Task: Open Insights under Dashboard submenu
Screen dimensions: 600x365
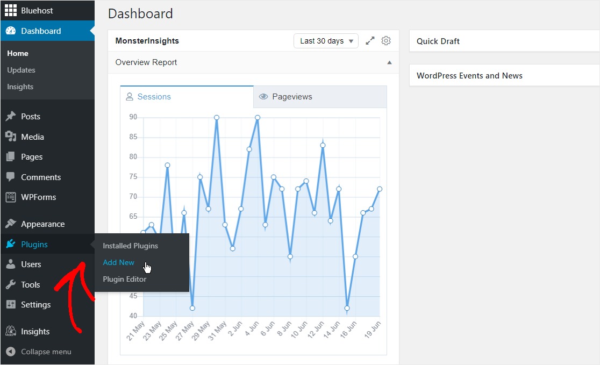Action: [x=20, y=87]
